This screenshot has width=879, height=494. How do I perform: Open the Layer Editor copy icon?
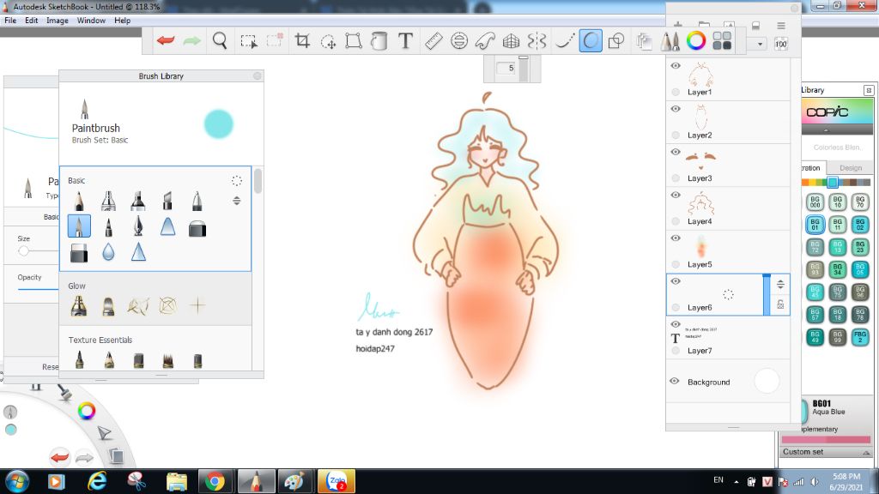pyautogui.click(x=644, y=41)
